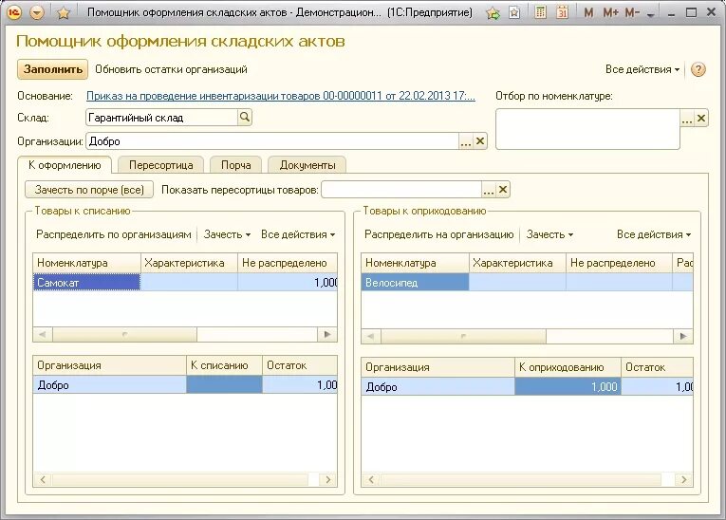Image resolution: width=726 pixels, height=520 pixels.
Task: Click Не распределено header in списание table
Action: click(288, 263)
